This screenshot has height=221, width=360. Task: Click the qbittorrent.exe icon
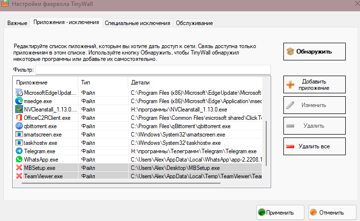tap(19, 126)
